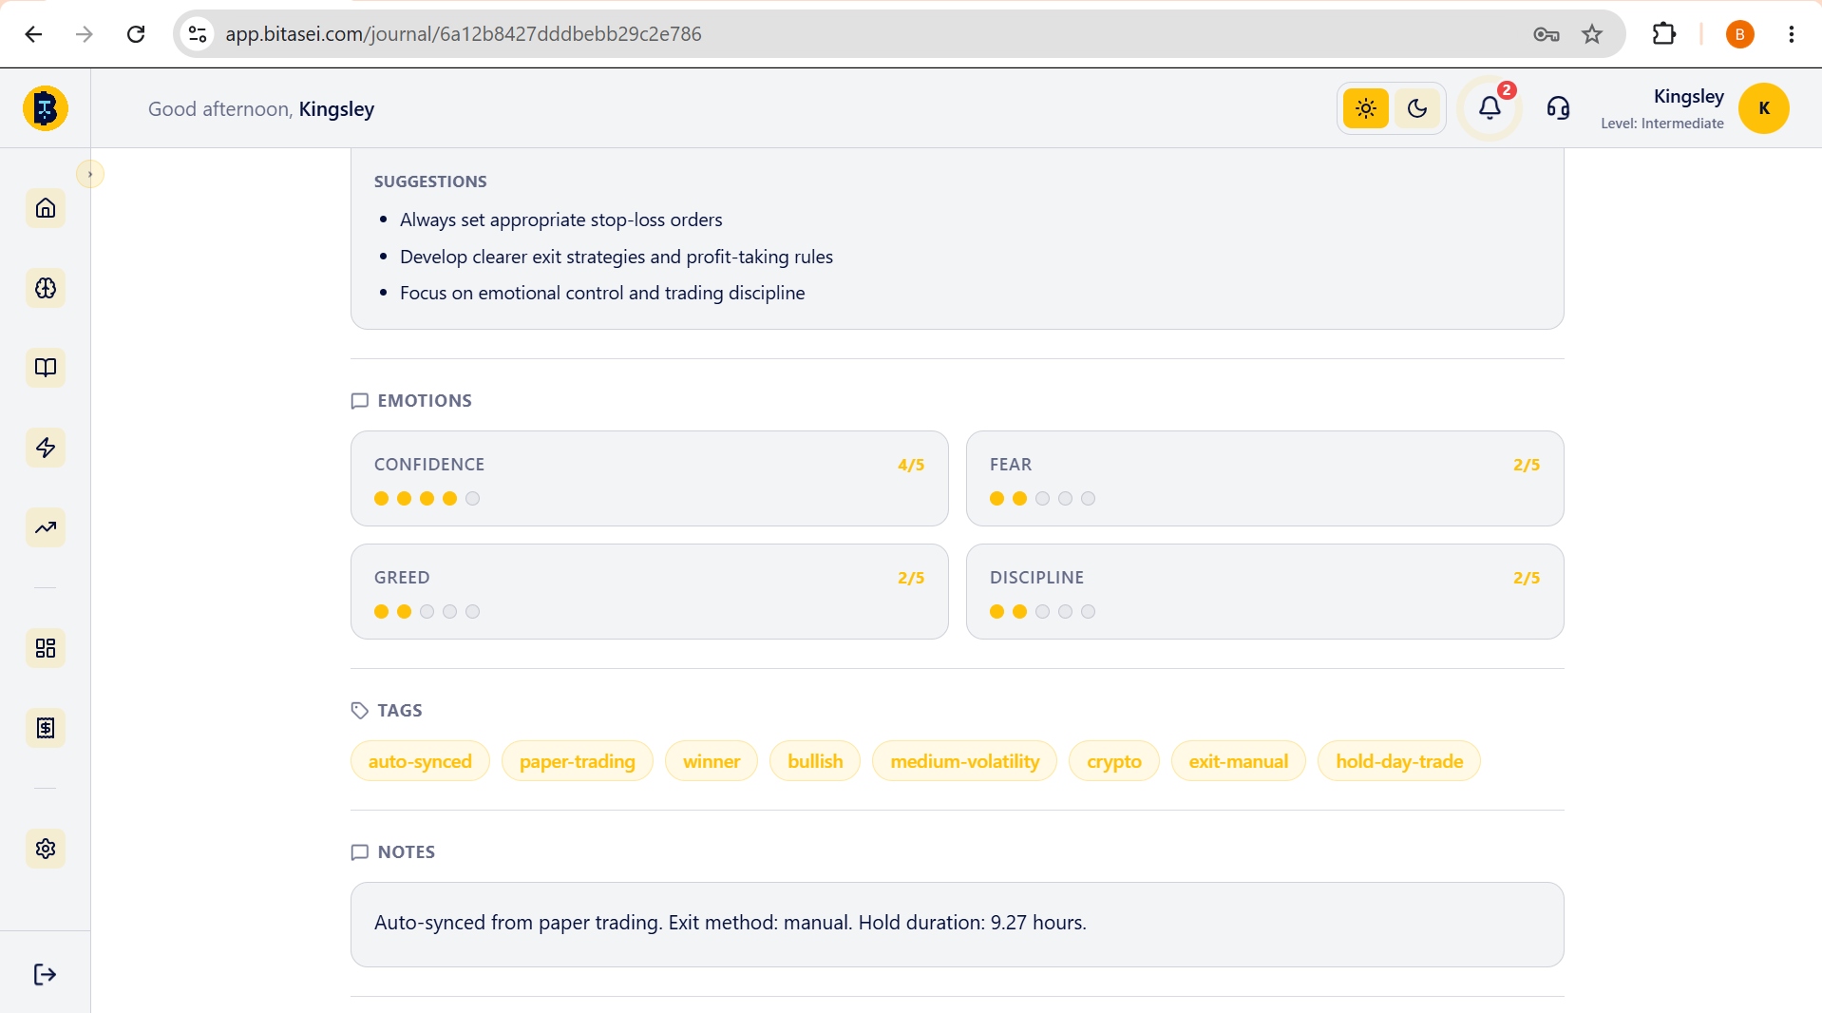This screenshot has width=1822, height=1013.
Task: Open the K user avatar menu
Action: click(x=1764, y=108)
